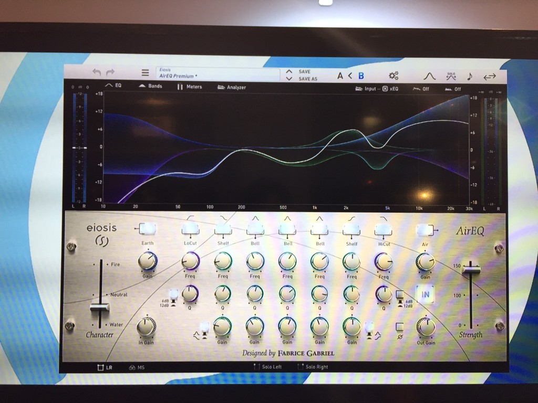Image resolution: width=538 pixels, height=403 pixels.
Task: Toggle the high Shelf band enable button
Action: (x=351, y=230)
